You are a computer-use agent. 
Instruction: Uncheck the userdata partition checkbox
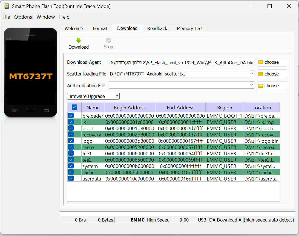click(71, 179)
